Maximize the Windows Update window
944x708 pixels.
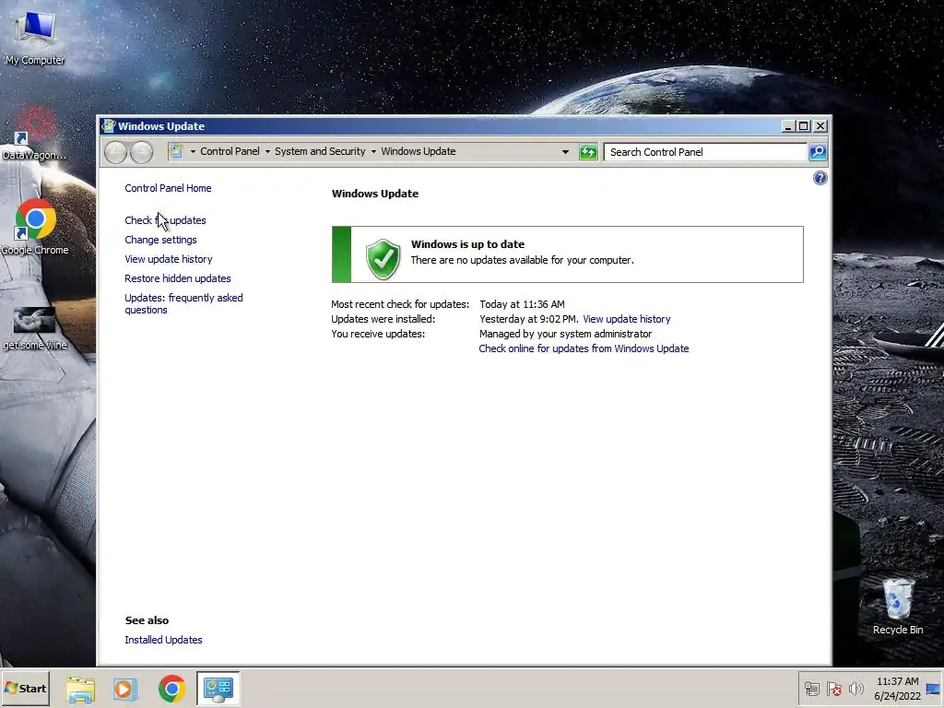pyautogui.click(x=804, y=125)
